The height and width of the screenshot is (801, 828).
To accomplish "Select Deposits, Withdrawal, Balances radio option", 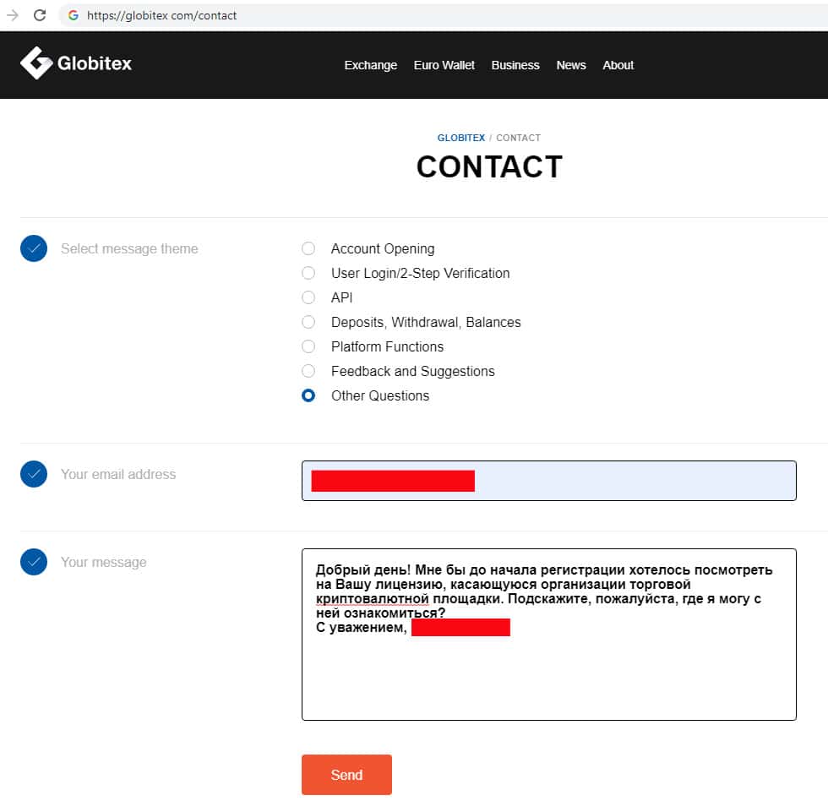I will pyautogui.click(x=308, y=322).
